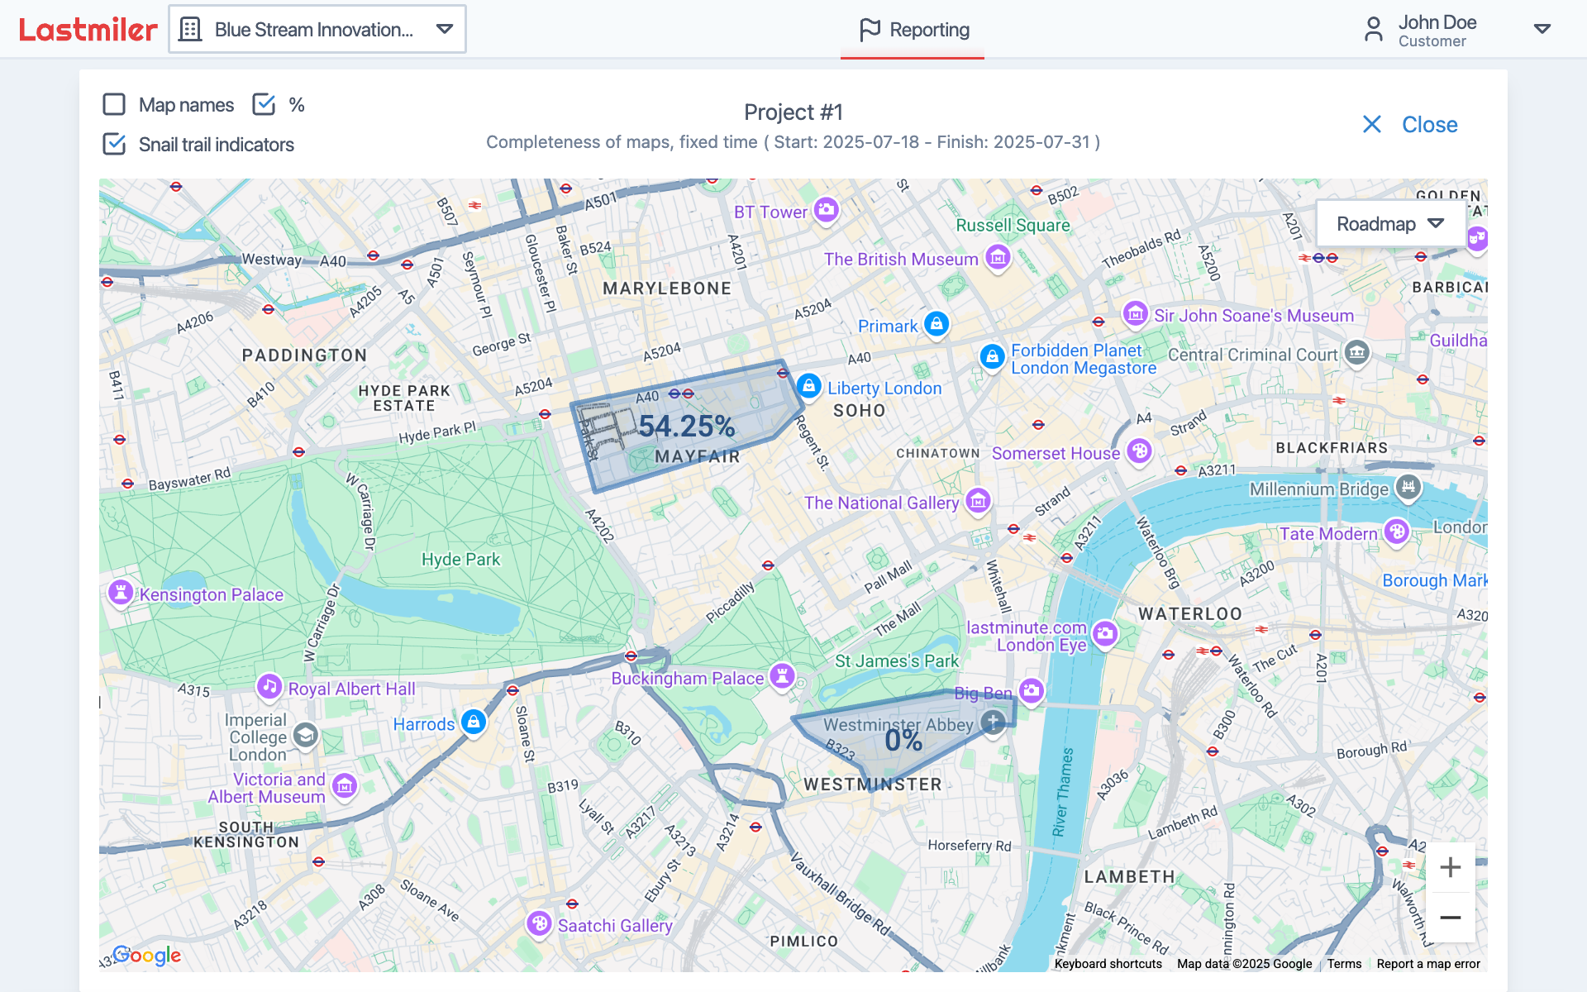
Task: Click the Imperial College London marker
Action: (x=306, y=735)
